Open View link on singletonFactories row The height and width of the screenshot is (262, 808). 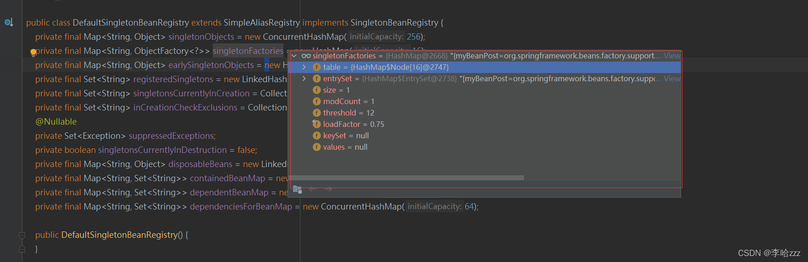(672, 56)
